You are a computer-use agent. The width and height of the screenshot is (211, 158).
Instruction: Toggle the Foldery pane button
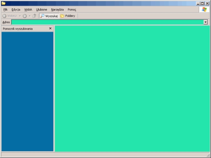coord(68,16)
